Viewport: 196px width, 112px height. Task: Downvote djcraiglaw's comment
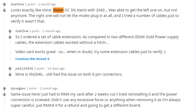(4, 94)
